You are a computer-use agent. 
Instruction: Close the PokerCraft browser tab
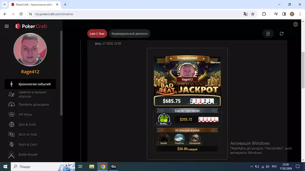pos(57,4)
